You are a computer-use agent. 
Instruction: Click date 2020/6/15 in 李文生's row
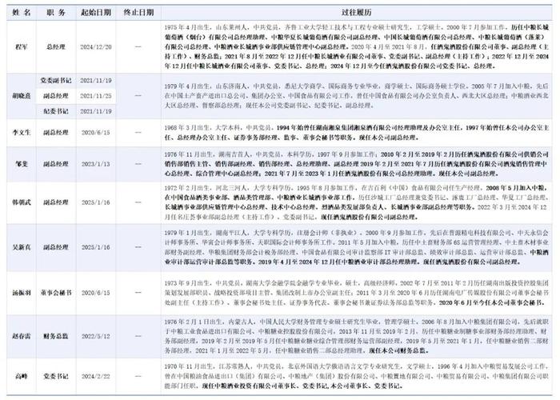(x=96, y=133)
